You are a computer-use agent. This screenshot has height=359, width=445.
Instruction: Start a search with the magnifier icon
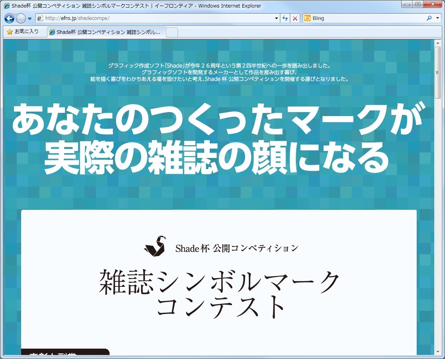click(429, 18)
